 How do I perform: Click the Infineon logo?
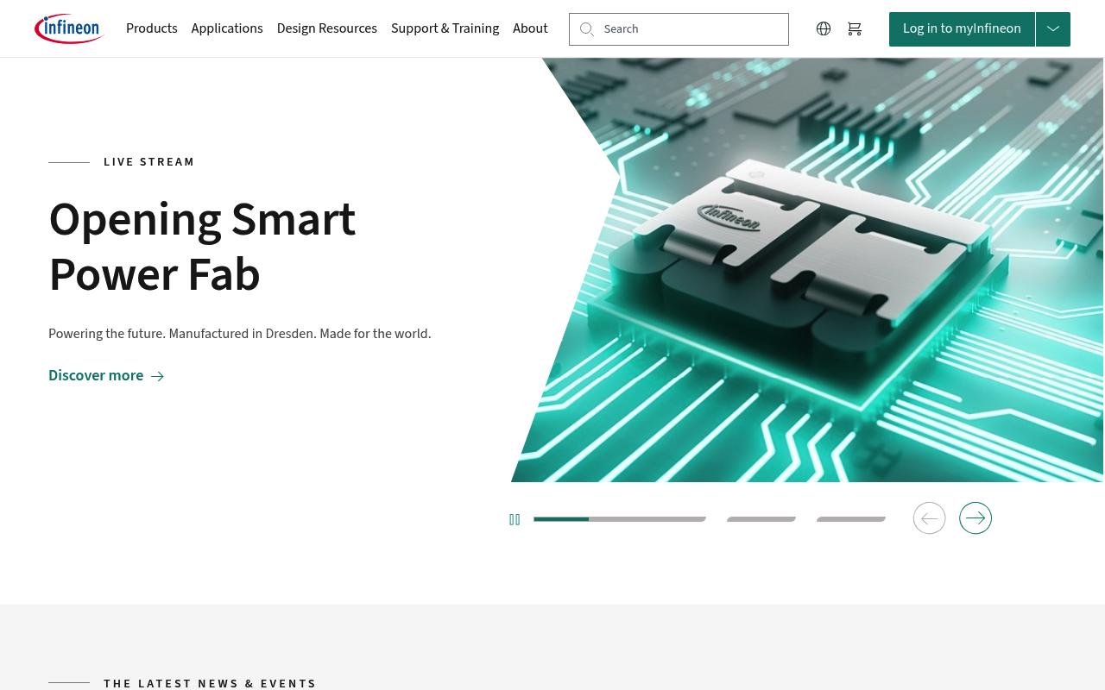coord(69,28)
